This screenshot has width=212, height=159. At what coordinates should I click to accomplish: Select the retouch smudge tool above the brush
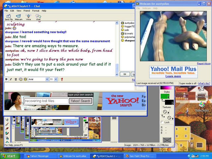click(7, 120)
